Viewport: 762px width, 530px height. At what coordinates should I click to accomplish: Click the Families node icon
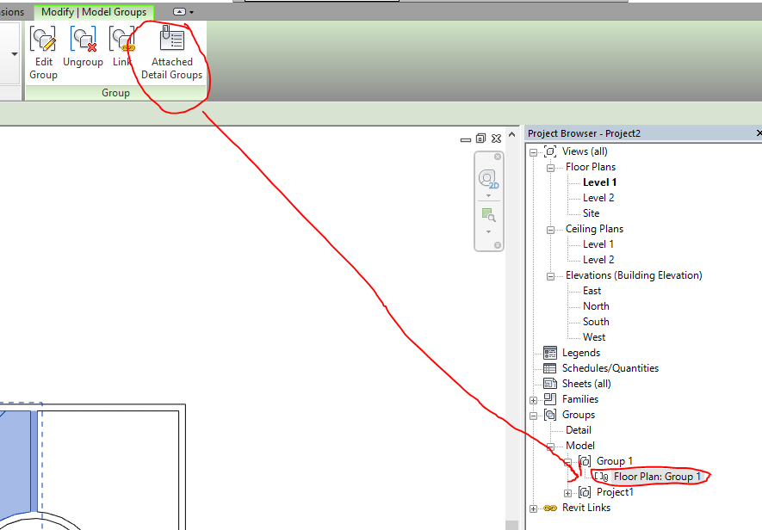(550, 398)
